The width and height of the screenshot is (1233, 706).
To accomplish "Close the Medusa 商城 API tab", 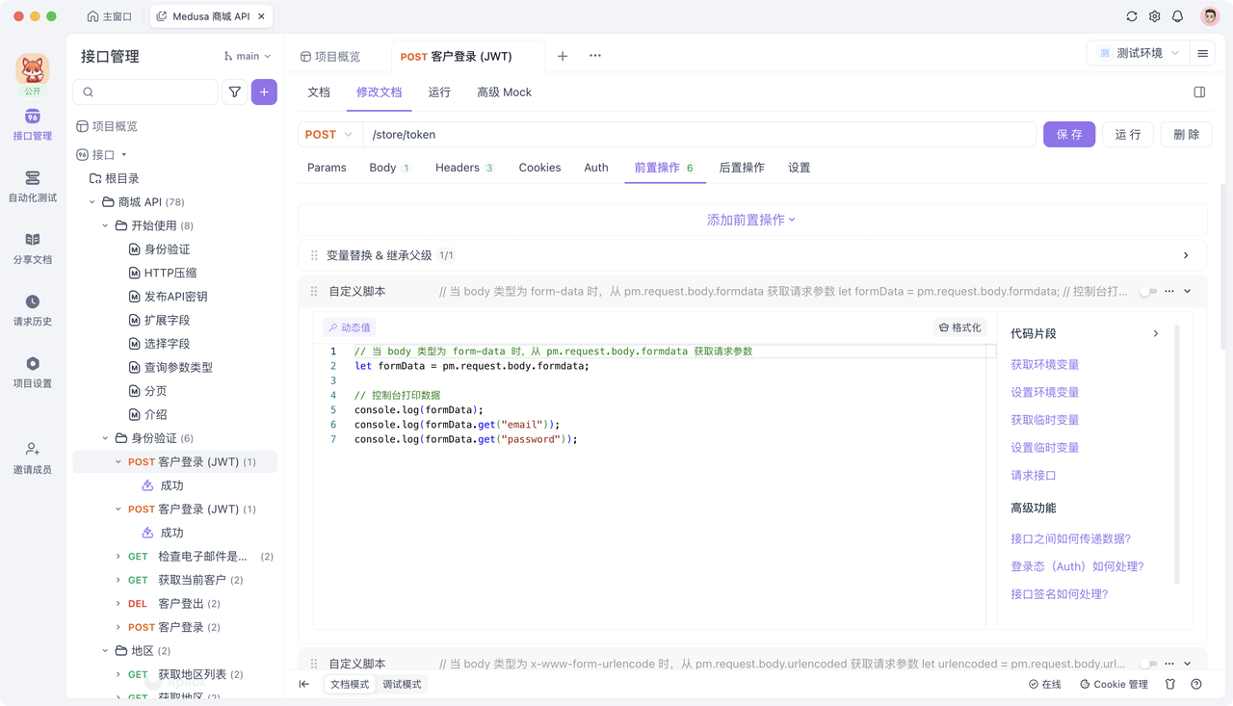I will pyautogui.click(x=262, y=16).
